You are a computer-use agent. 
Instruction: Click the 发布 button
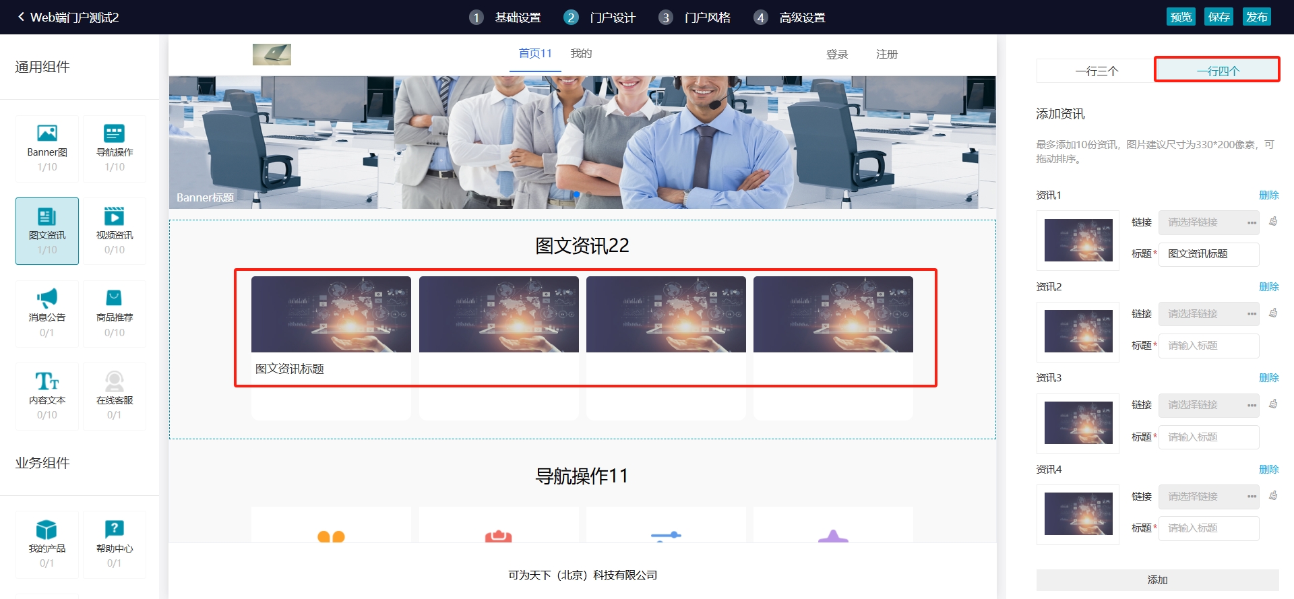pyautogui.click(x=1256, y=17)
